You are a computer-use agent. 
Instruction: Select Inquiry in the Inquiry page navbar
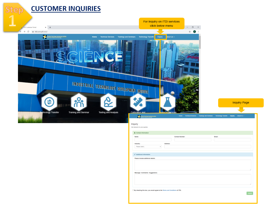tap(232, 116)
